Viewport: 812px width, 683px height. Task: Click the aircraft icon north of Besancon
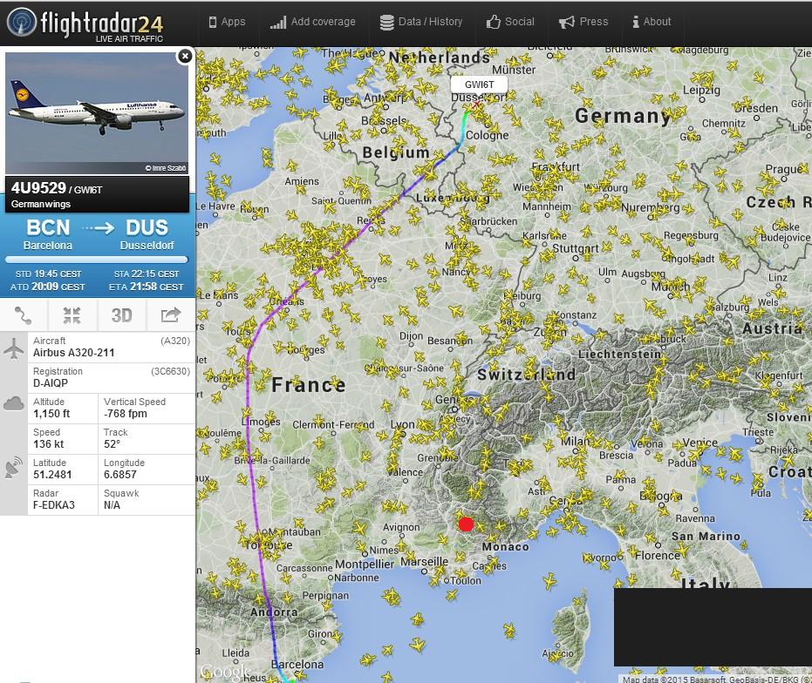click(455, 311)
